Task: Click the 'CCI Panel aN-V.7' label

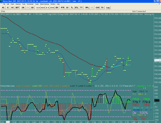Action: (x=127, y=86)
